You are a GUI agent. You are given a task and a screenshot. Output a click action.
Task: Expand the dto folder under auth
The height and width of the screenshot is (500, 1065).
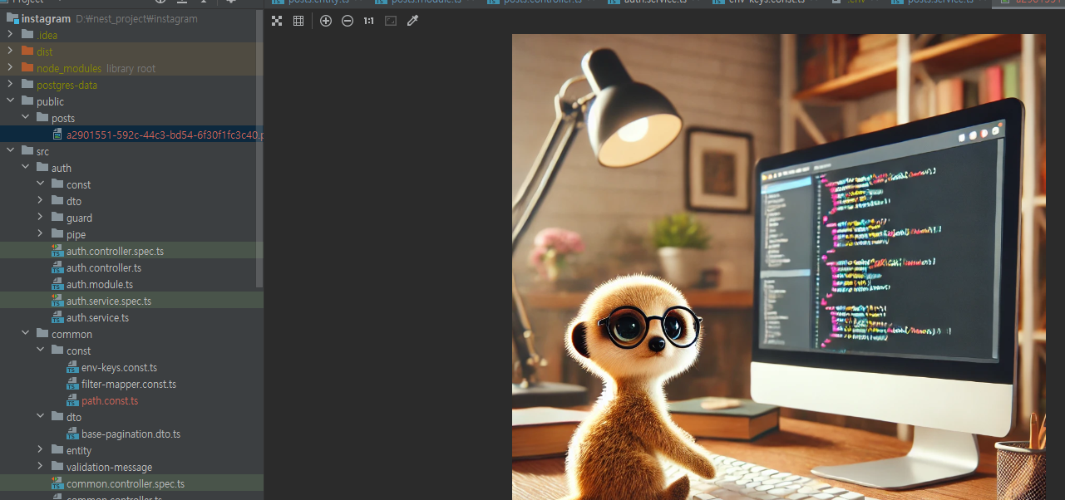(40, 201)
